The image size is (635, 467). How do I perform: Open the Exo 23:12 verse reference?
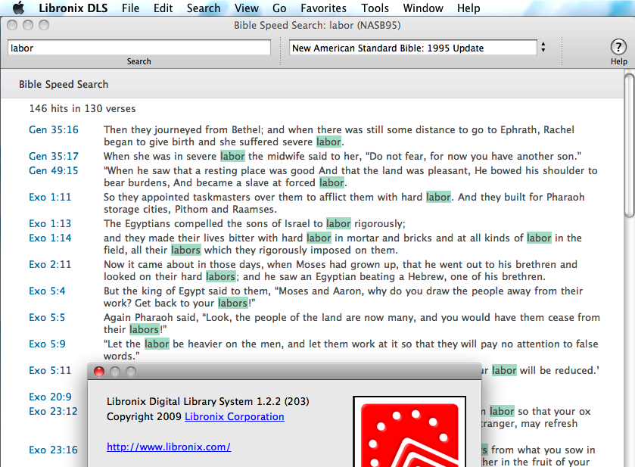(x=53, y=411)
